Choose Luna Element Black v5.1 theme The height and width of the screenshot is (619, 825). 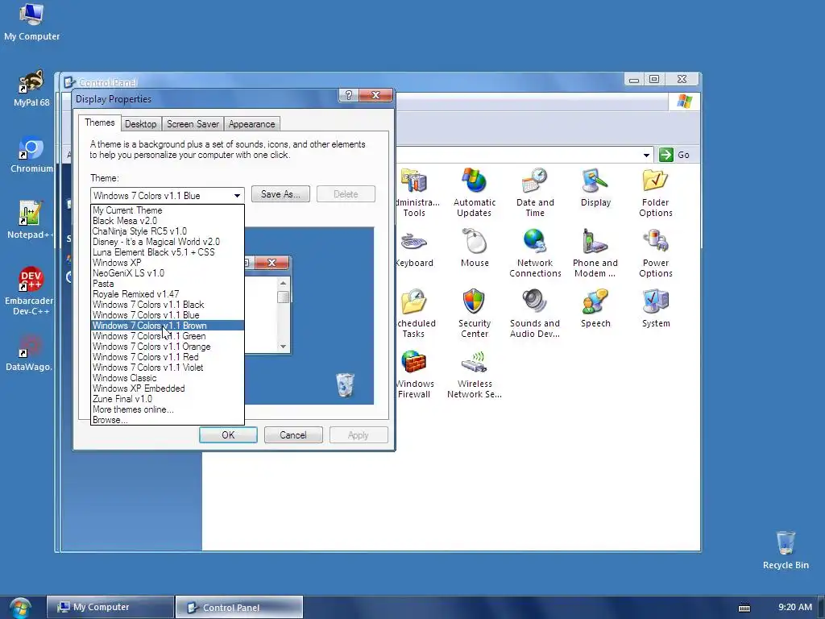point(168,252)
